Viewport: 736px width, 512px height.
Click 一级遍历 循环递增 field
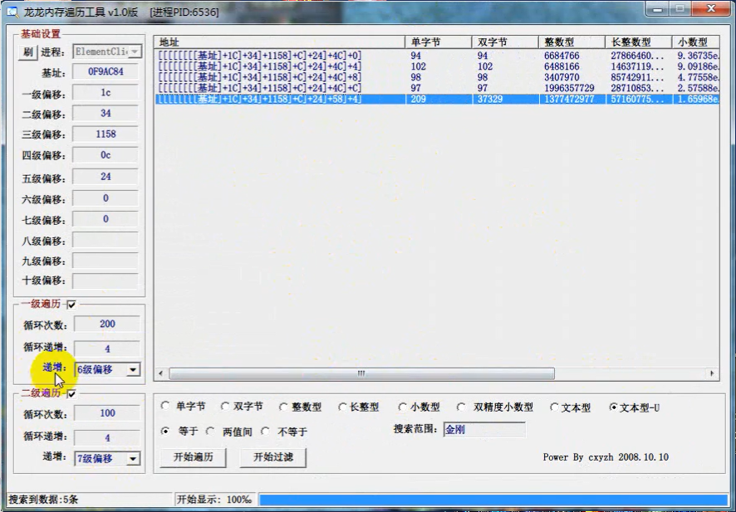pos(107,349)
